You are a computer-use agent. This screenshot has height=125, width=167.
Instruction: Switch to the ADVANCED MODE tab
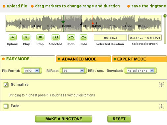click(83, 59)
